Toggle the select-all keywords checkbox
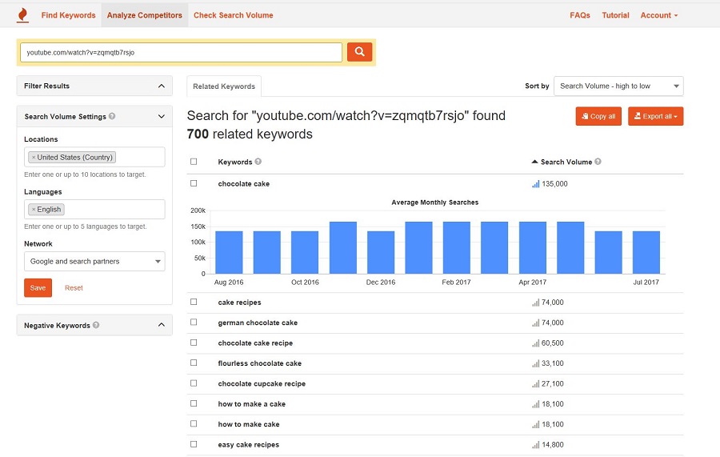 (x=194, y=161)
